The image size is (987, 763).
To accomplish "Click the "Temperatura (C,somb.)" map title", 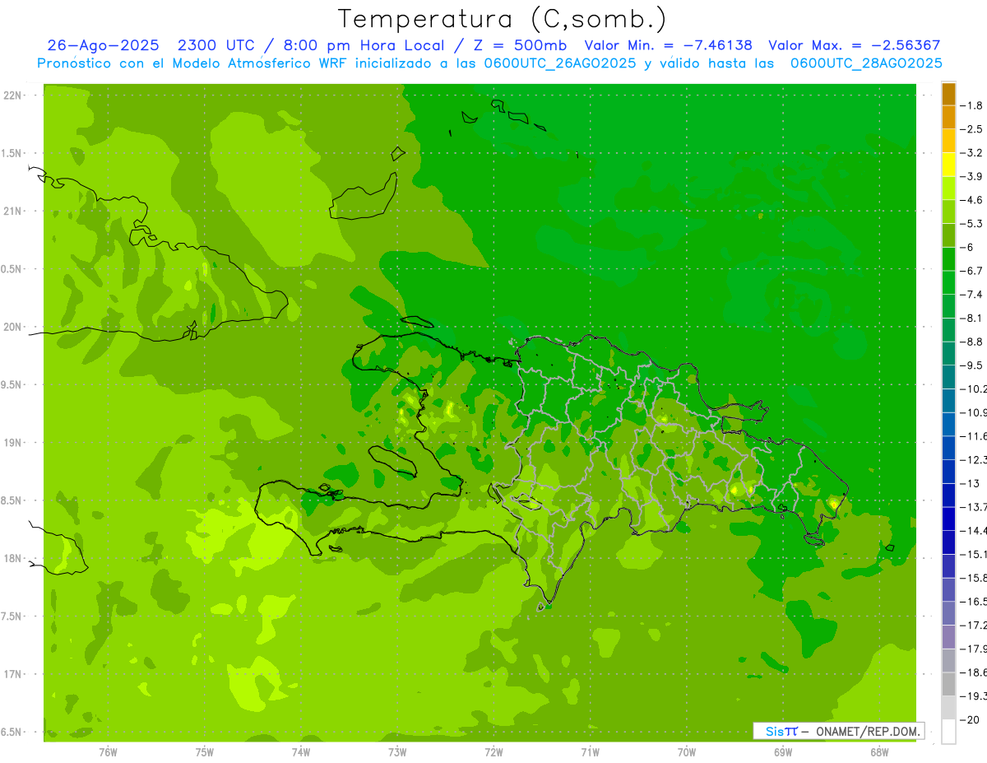I will (503, 19).
